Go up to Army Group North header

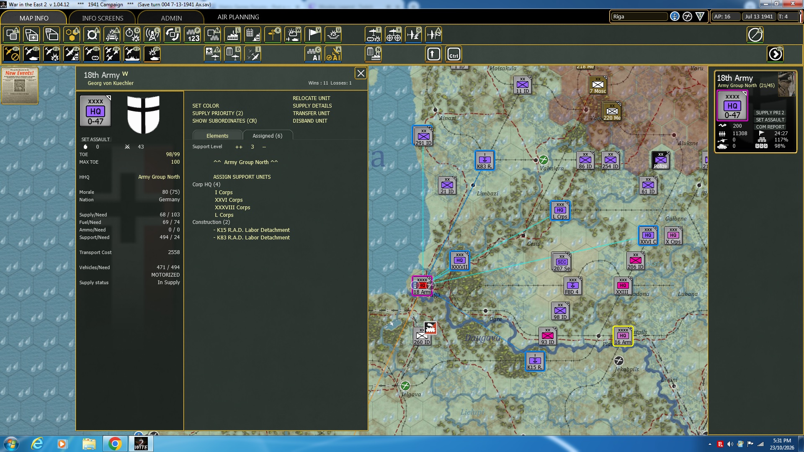(x=246, y=162)
